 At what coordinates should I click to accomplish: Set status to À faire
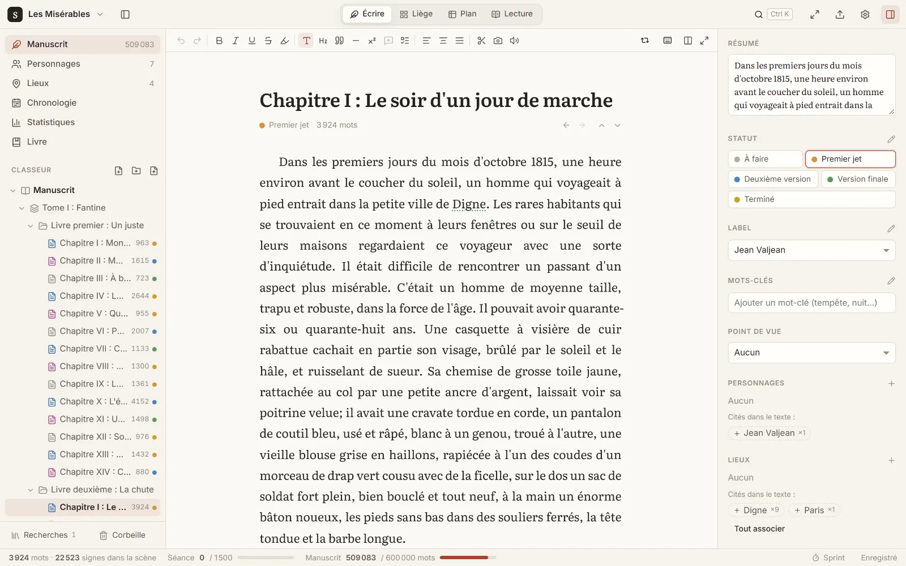pyautogui.click(x=765, y=159)
